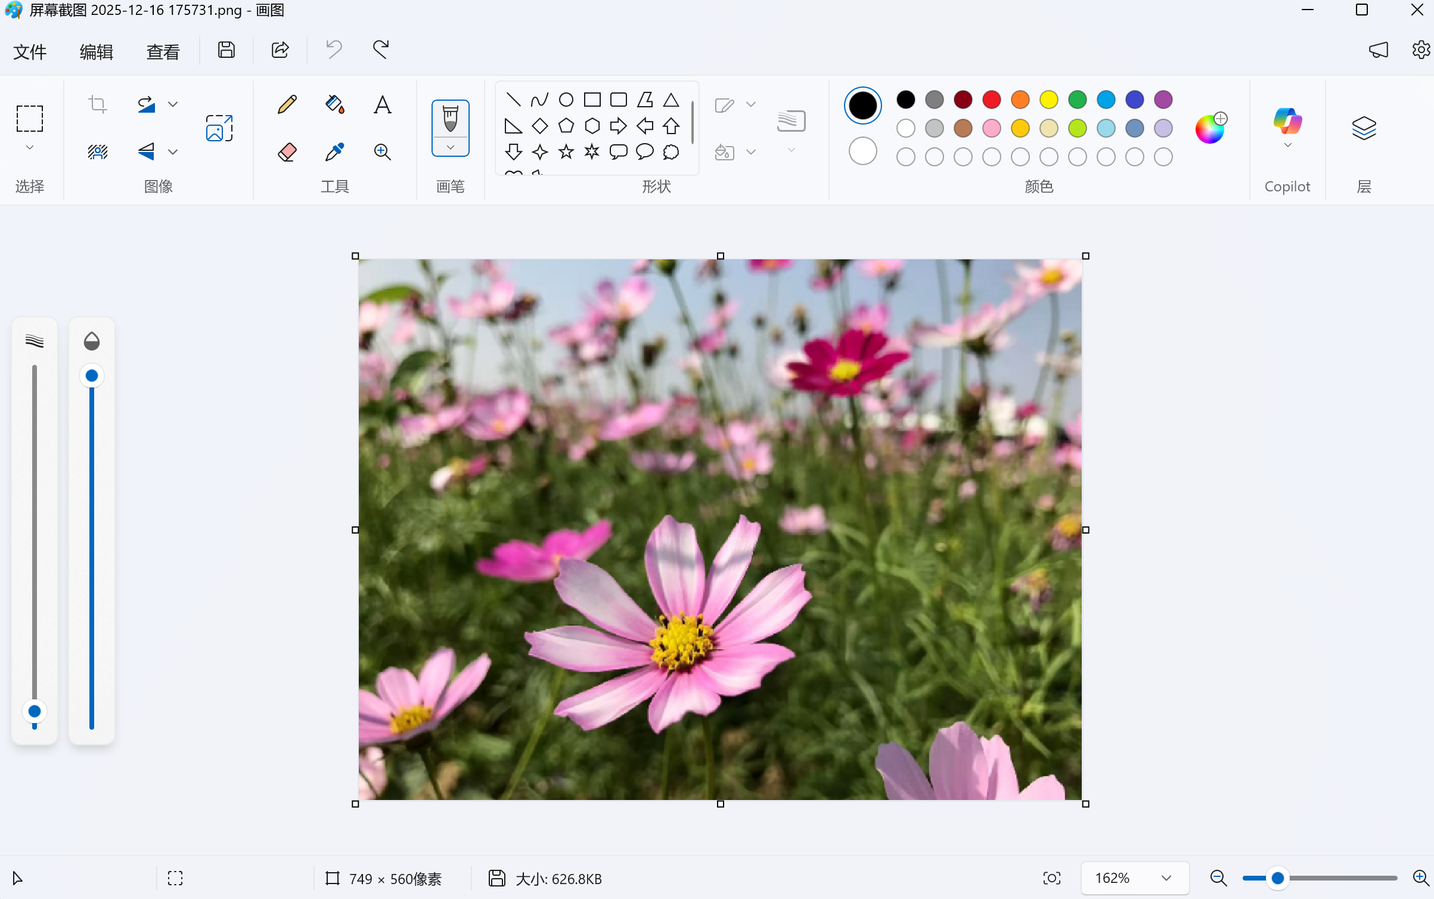Open the Layers panel
1434x899 pixels.
point(1364,128)
